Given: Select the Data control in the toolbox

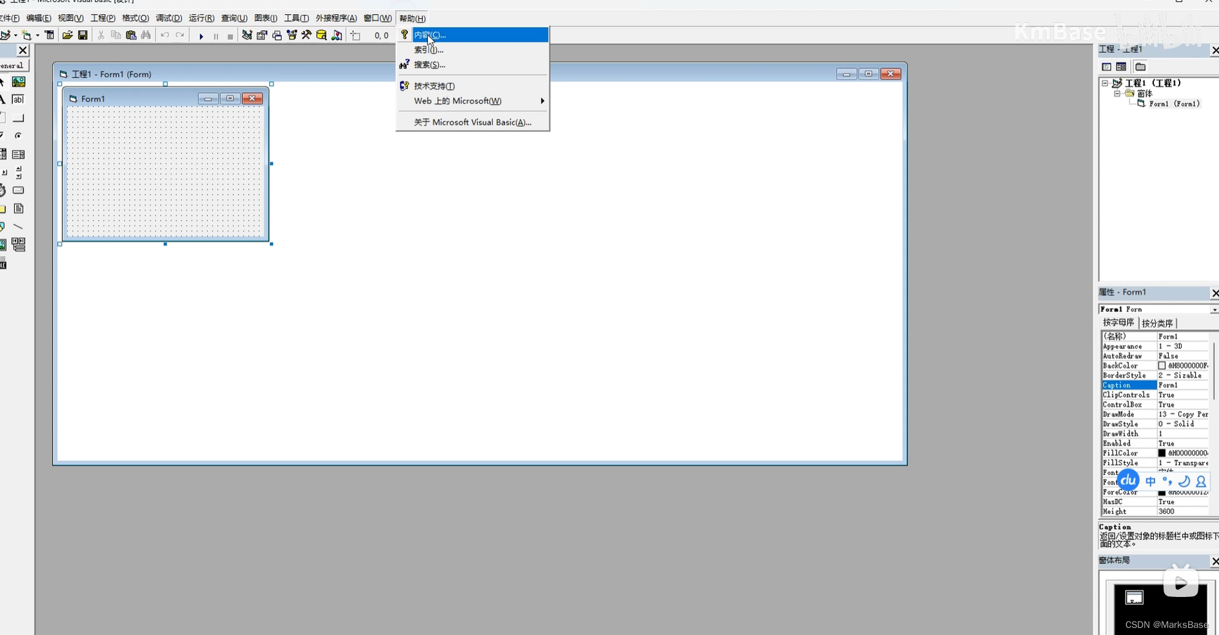Looking at the screenshot, I should click(19, 245).
